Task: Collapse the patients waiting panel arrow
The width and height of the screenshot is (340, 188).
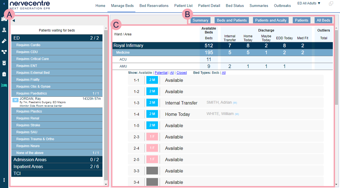Action: point(14,20)
